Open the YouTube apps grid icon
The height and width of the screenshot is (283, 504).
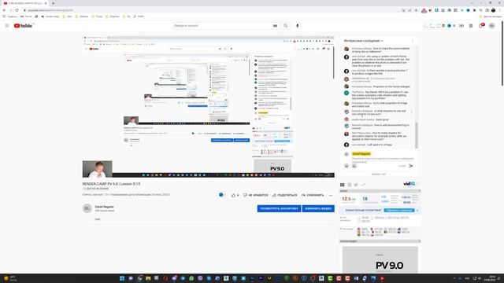coord(471,26)
